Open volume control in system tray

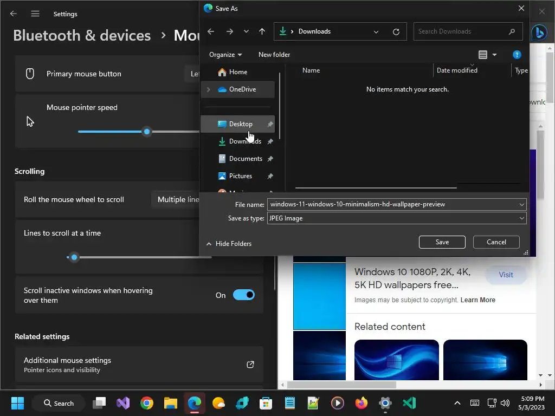(x=505, y=403)
